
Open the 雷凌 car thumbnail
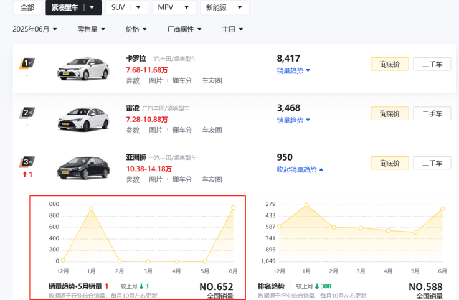click(83, 118)
